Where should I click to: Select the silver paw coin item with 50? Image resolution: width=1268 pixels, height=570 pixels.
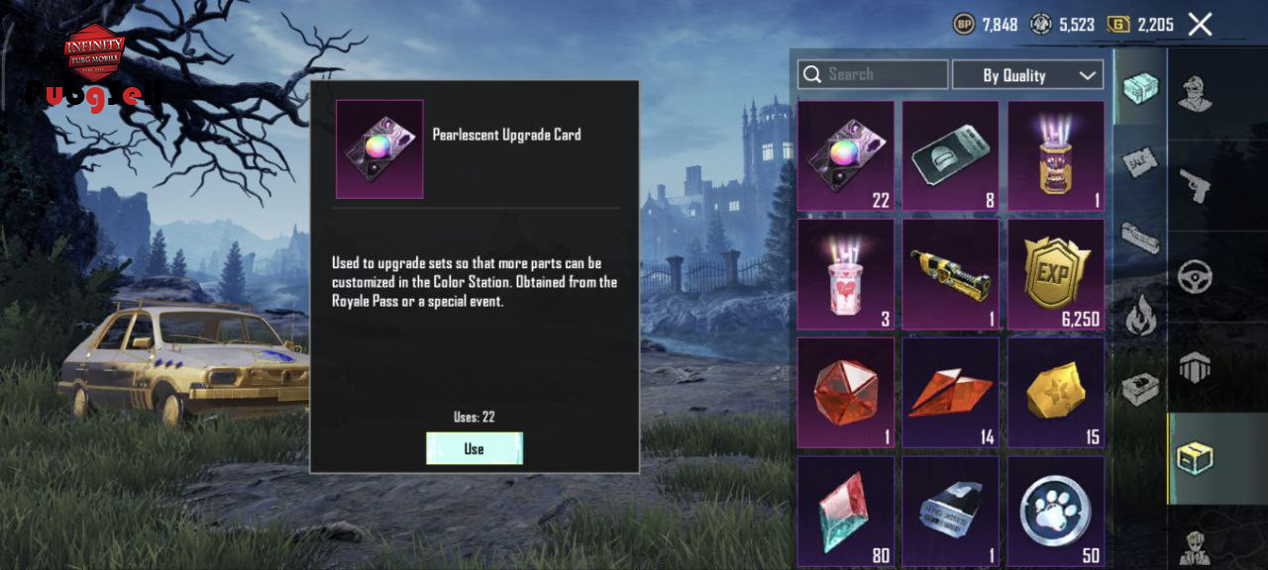[x=1056, y=511]
